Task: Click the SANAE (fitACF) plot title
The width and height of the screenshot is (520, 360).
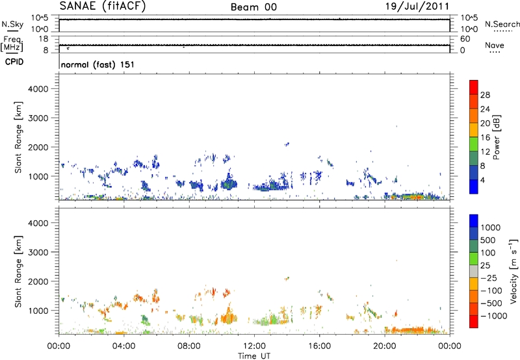Action: point(103,6)
